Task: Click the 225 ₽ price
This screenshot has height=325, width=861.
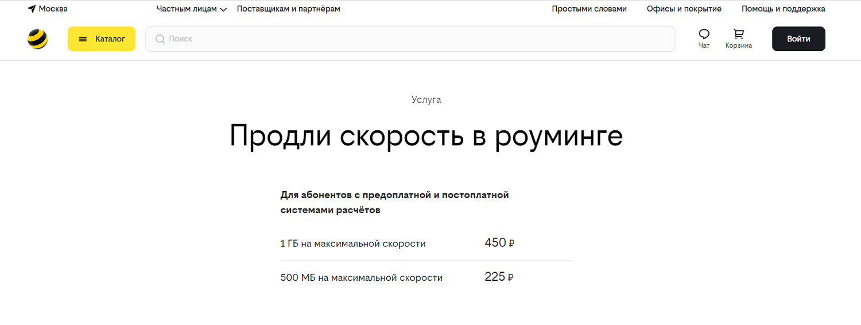Action: [x=499, y=277]
